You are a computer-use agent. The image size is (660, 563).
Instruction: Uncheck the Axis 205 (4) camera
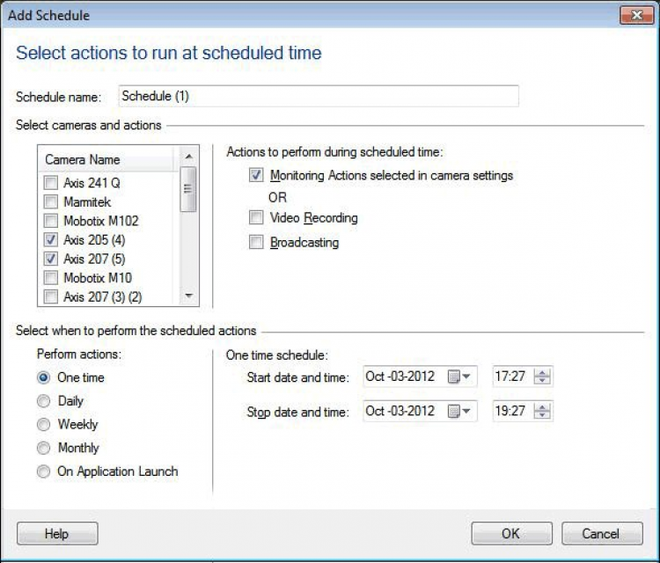click(x=49, y=240)
